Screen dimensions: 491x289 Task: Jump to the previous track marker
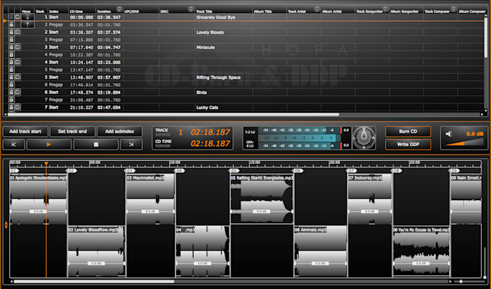click(x=14, y=144)
